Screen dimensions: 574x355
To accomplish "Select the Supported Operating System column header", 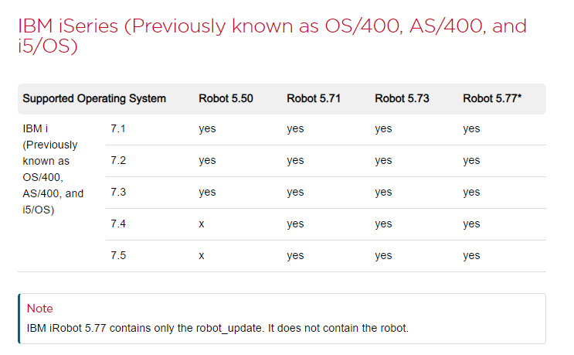I will pyautogui.click(x=94, y=98).
